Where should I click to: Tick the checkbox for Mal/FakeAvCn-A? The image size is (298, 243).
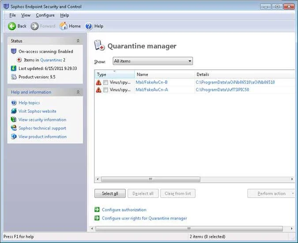tap(106, 90)
